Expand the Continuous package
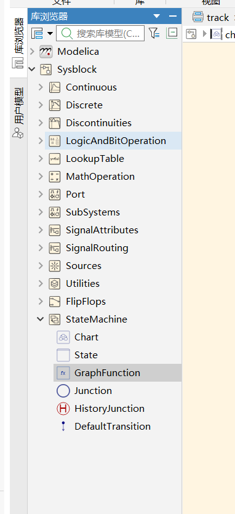 click(x=41, y=87)
